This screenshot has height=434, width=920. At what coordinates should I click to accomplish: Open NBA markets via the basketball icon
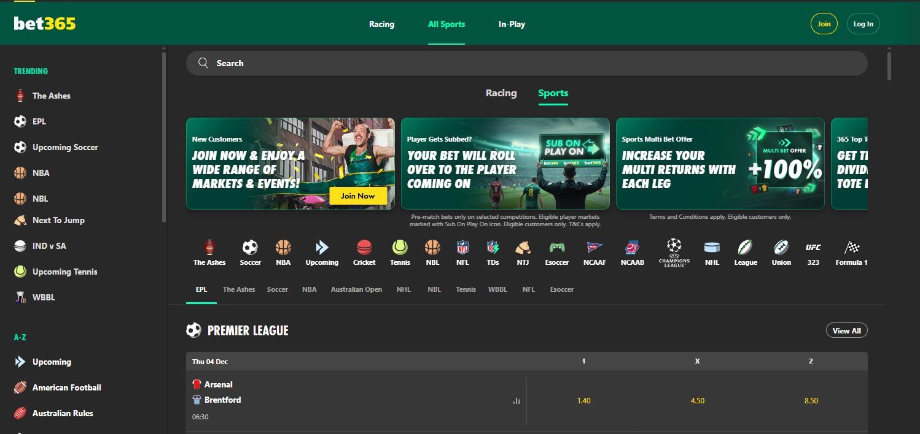point(283,248)
